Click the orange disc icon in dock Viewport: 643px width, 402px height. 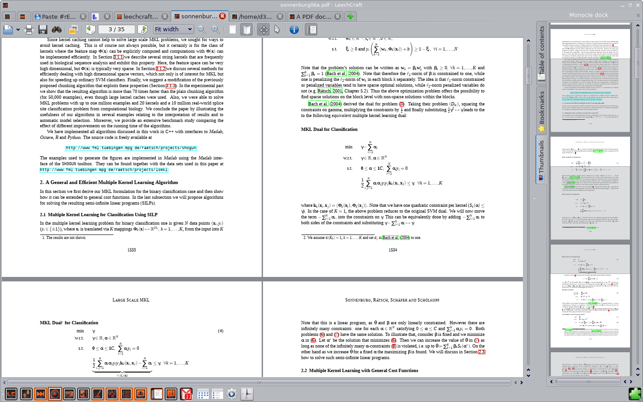(x=55, y=394)
